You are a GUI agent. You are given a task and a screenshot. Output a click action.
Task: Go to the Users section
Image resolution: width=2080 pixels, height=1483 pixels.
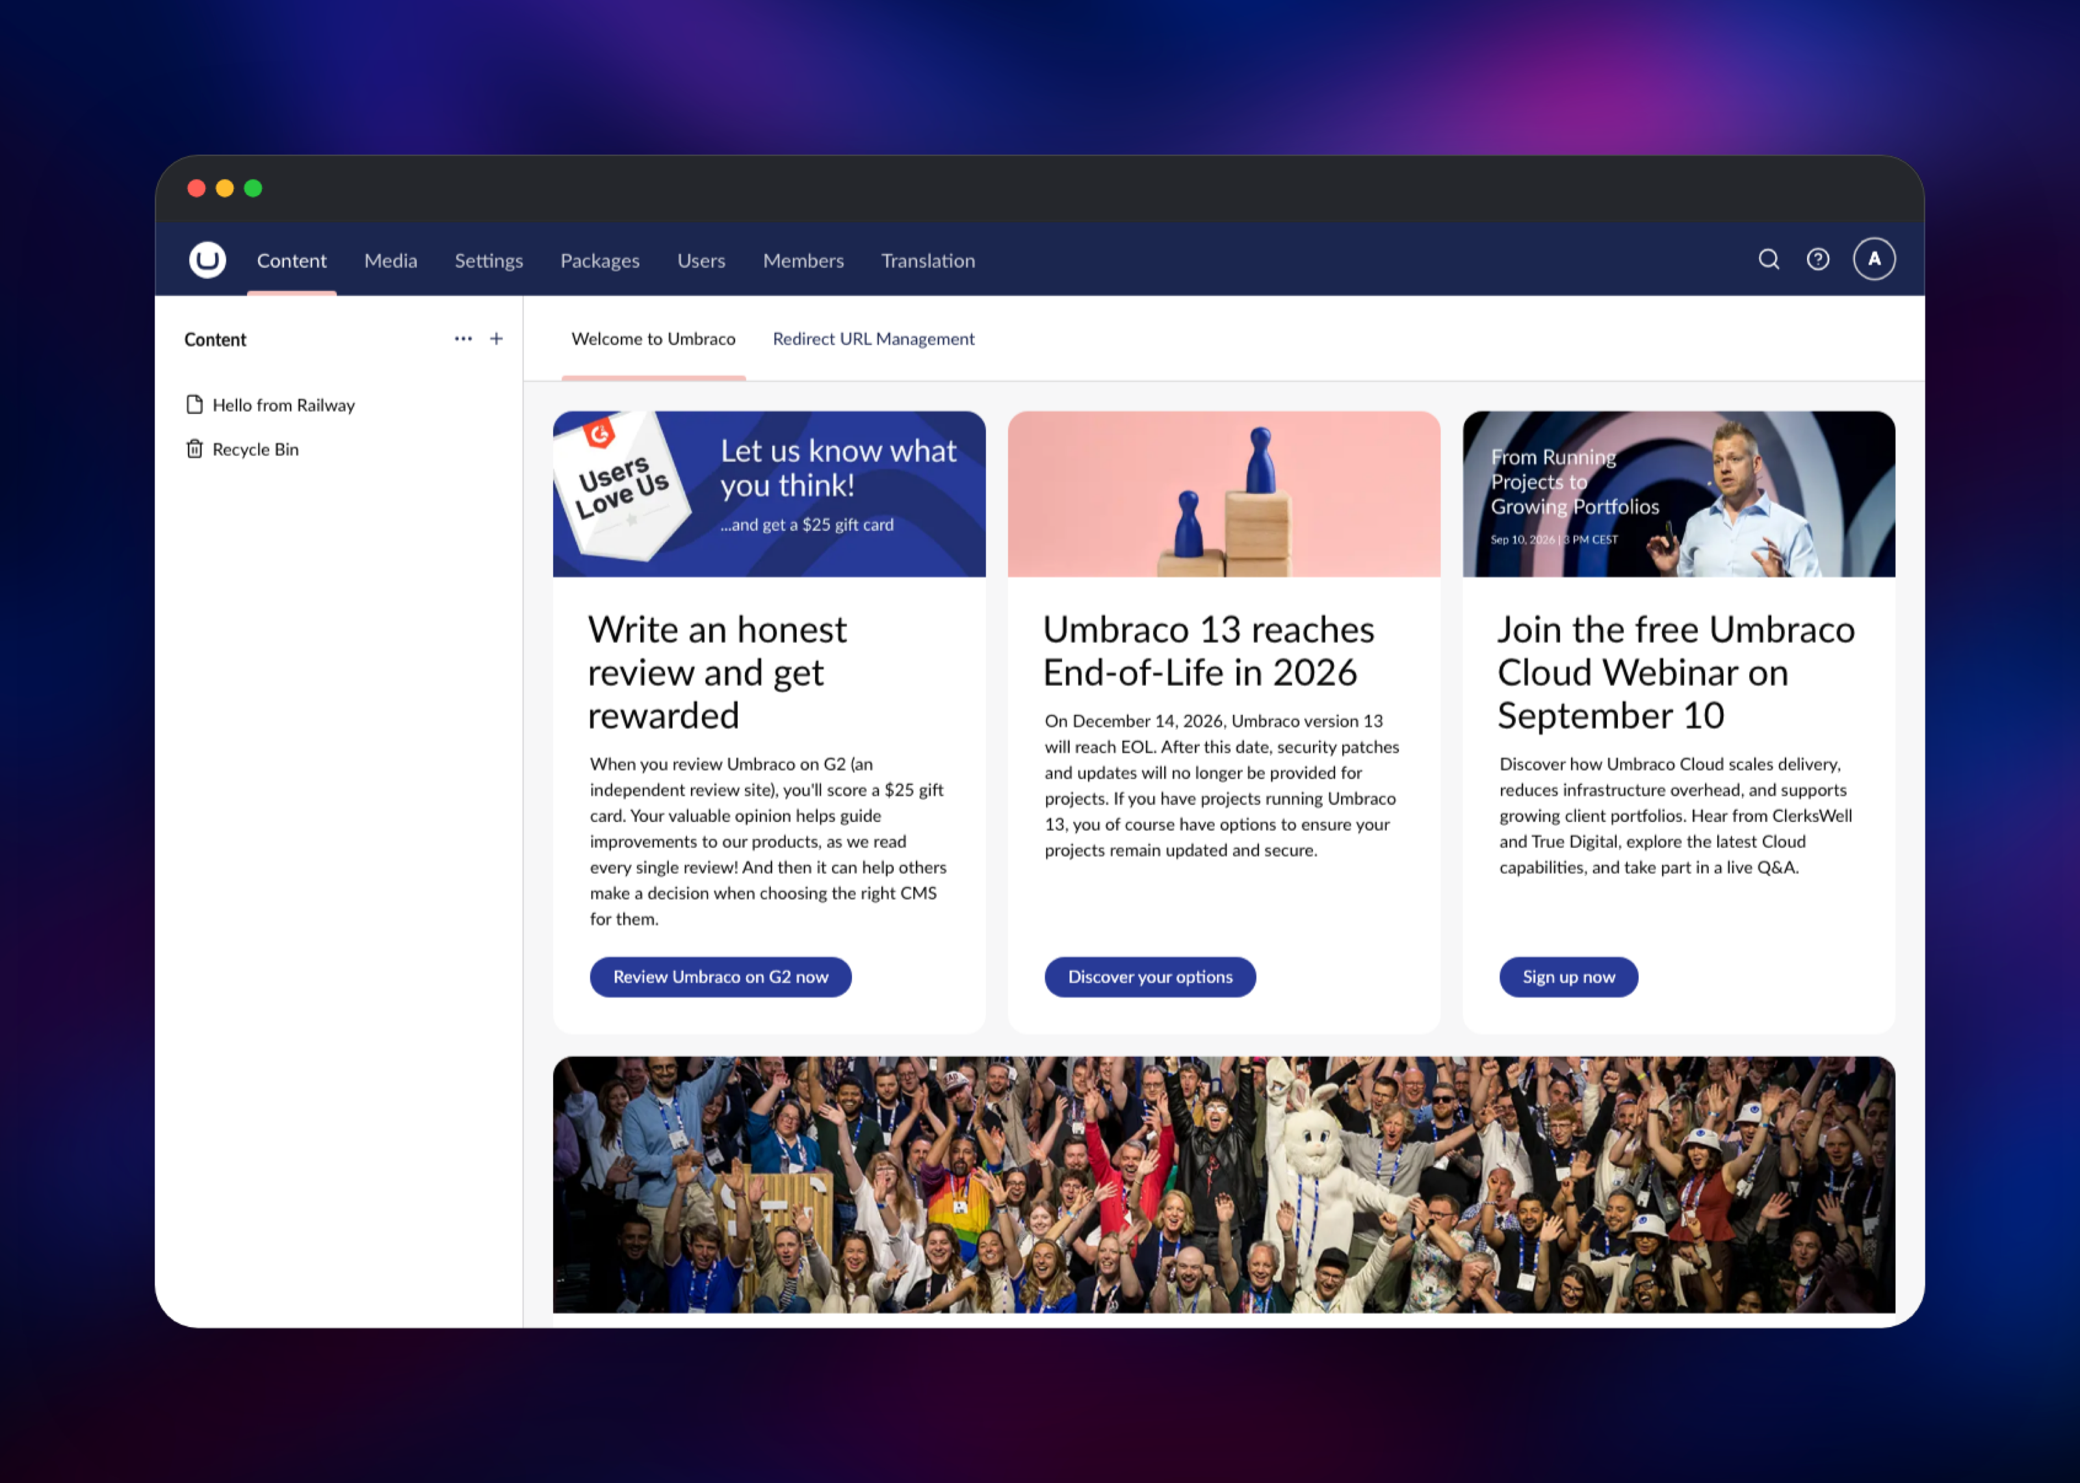[701, 261]
